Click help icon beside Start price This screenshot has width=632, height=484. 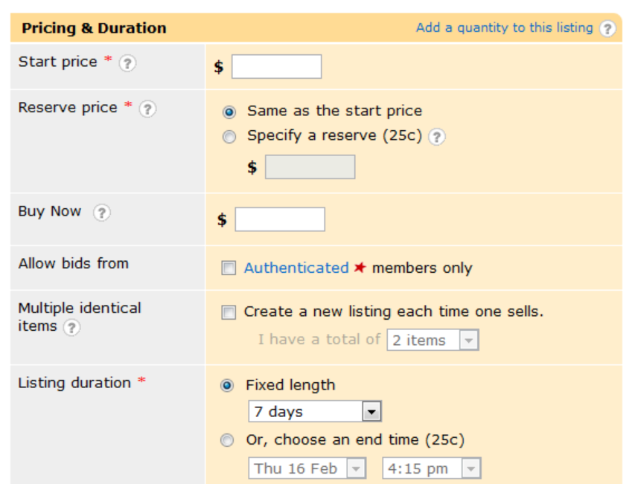pos(128,64)
